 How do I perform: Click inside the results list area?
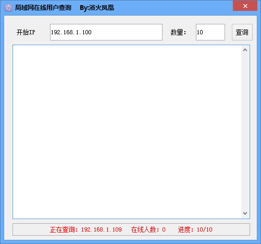coord(127,132)
